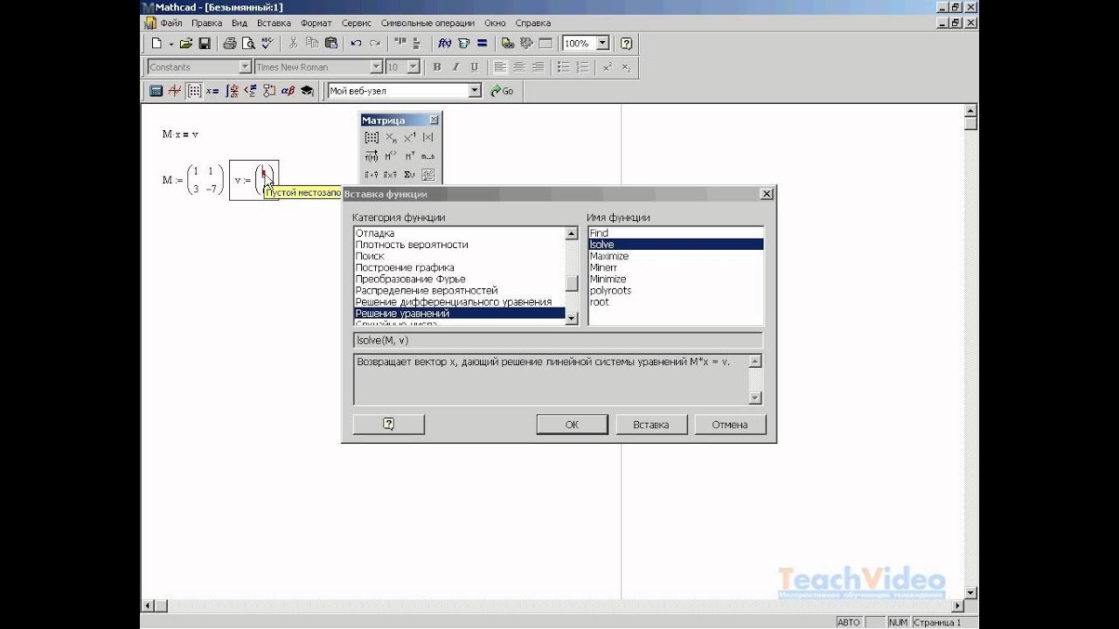The height and width of the screenshot is (629, 1119).
Task: Click the Insert Function f(x) icon
Action: tap(445, 43)
